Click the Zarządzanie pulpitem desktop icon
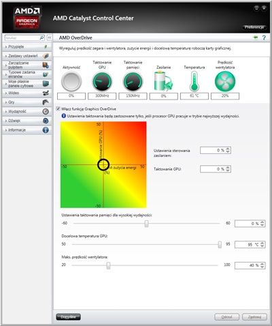272x326 pixels. (46, 65)
